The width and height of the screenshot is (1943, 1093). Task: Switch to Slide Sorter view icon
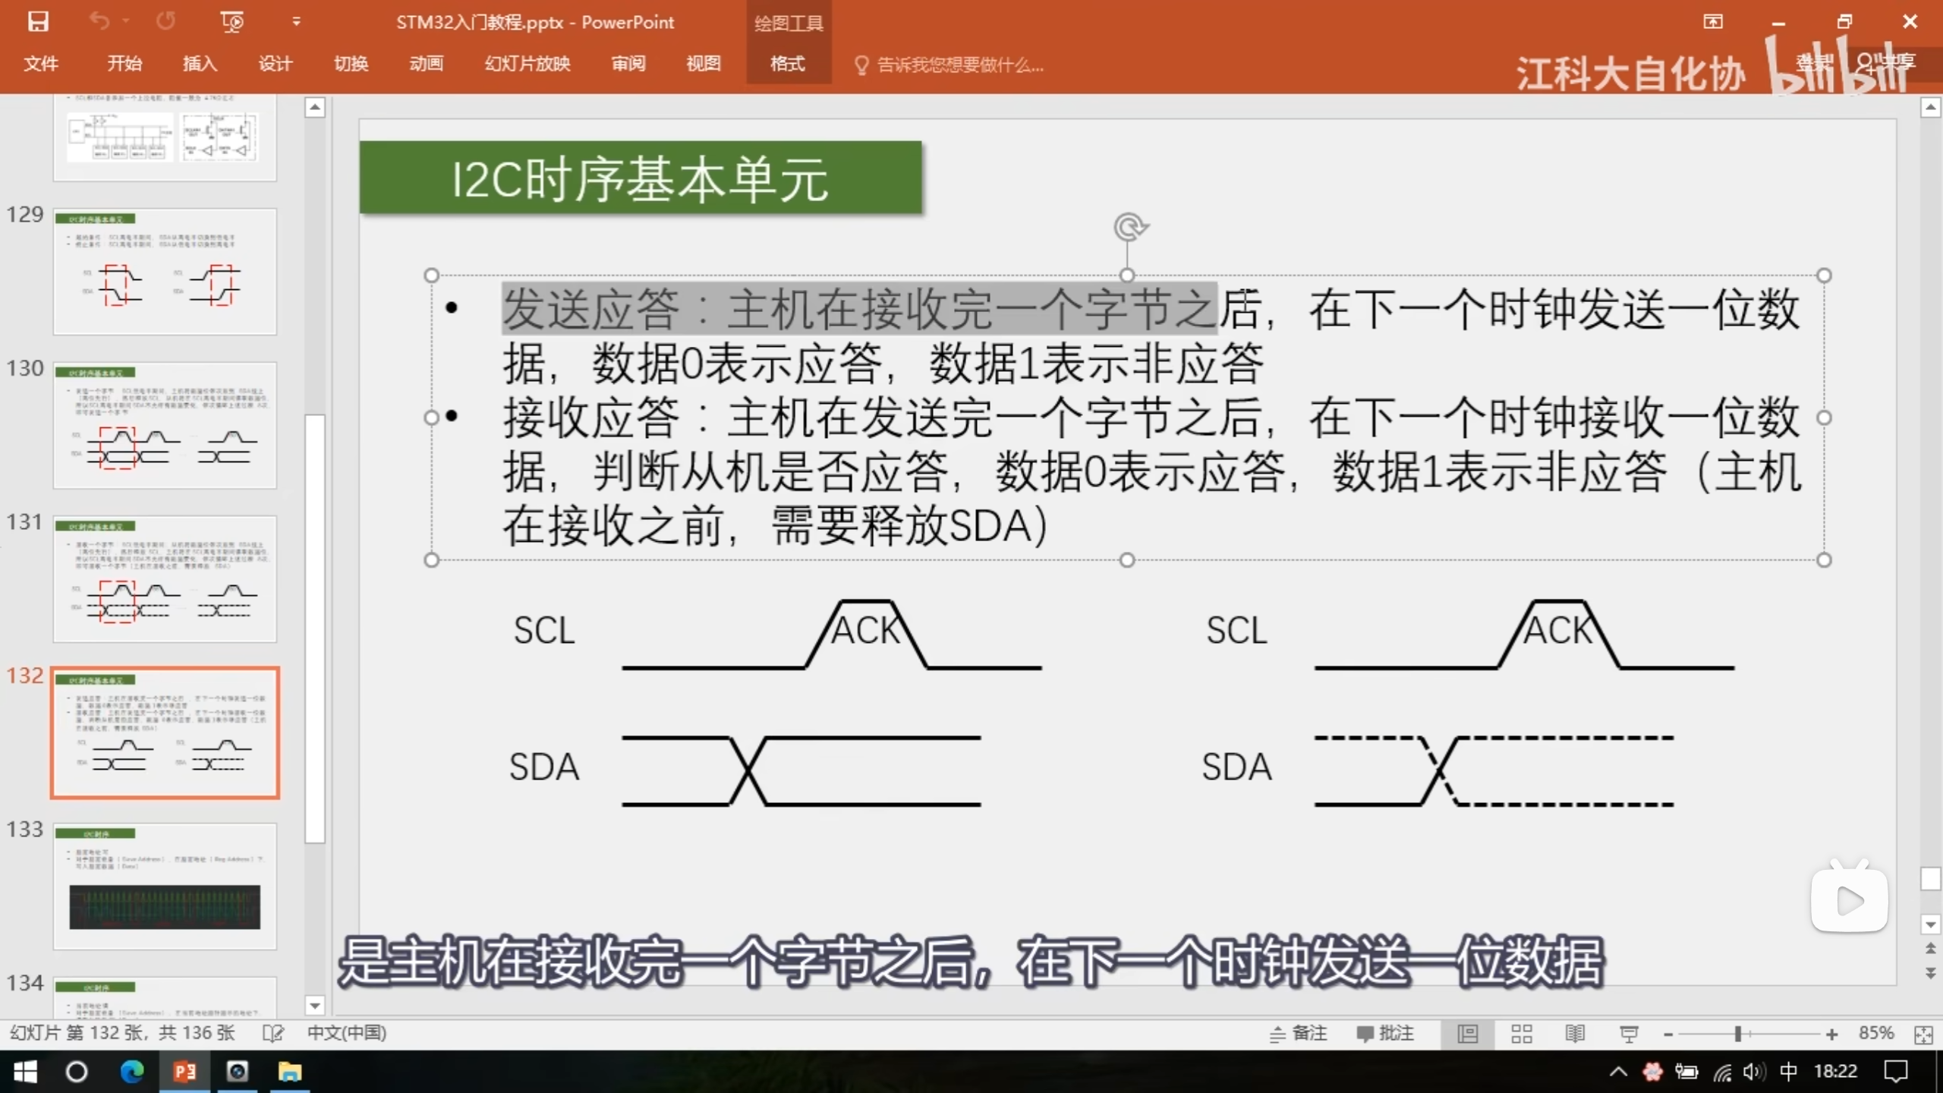tap(1521, 1034)
